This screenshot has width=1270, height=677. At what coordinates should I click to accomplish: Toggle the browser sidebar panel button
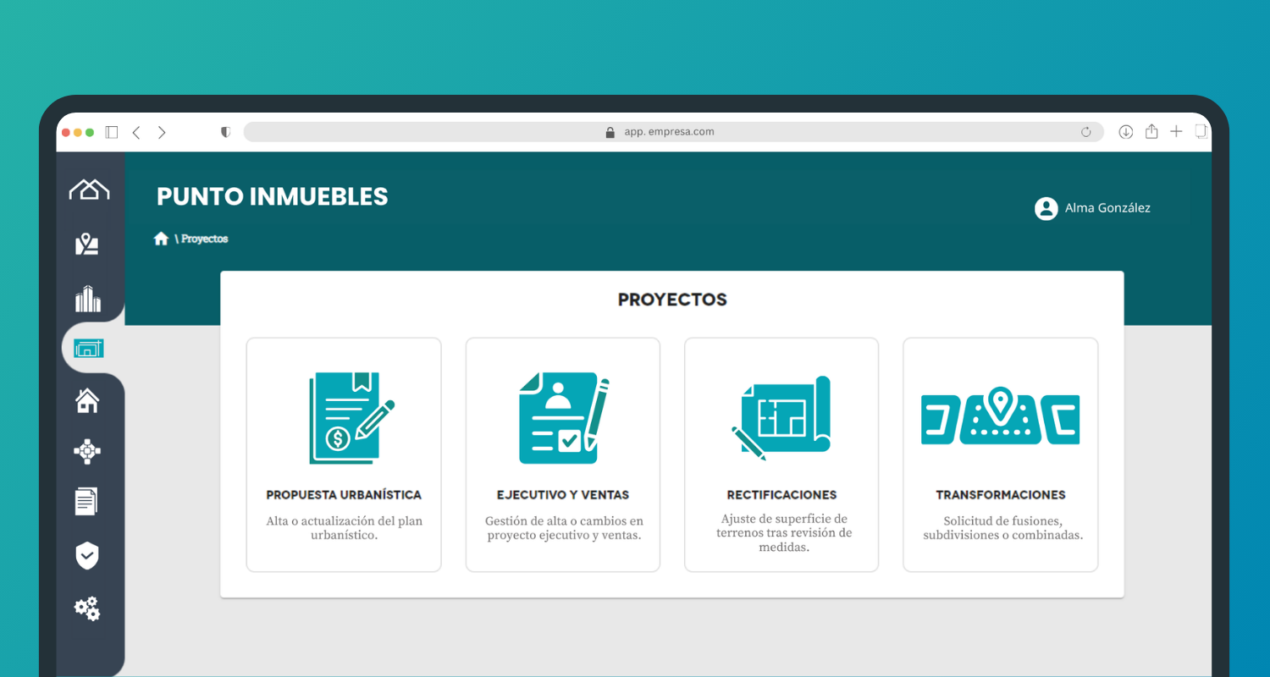112,132
